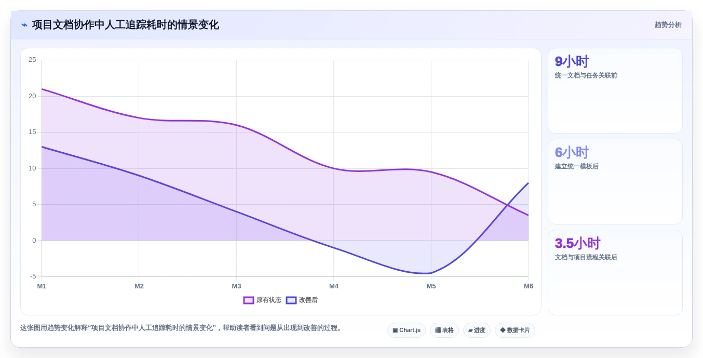The height and width of the screenshot is (358, 703).
Task: Click the blue 改善后 legend swatch
Action: point(291,300)
